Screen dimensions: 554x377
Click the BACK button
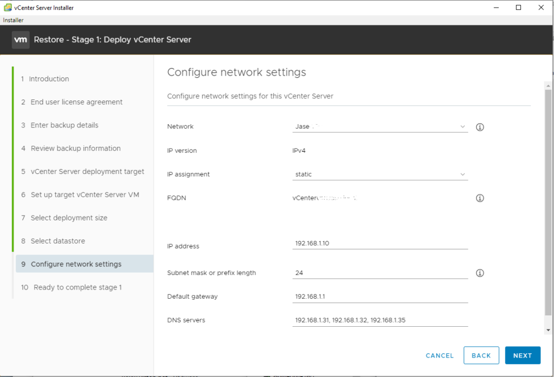coord(481,355)
